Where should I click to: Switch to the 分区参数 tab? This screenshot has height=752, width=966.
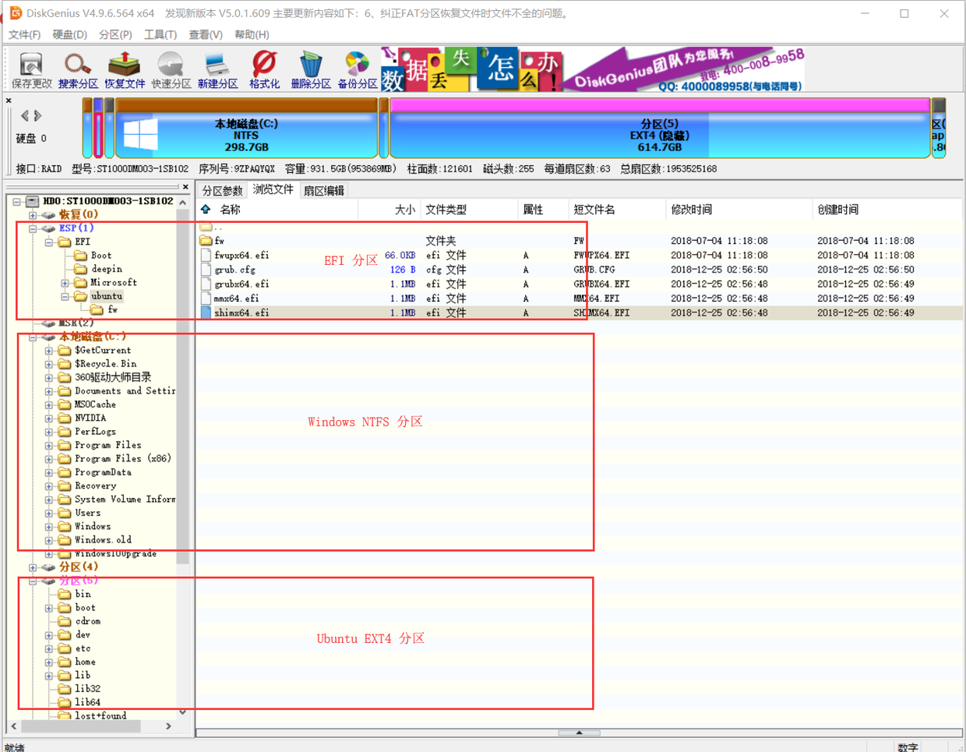pyautogui.click(x=223, y=191)
